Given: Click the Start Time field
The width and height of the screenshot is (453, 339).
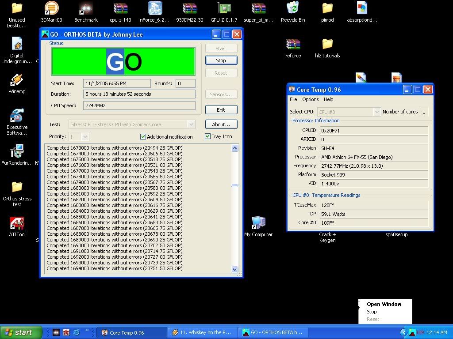Looking at the screenshot, I should 117,83.
